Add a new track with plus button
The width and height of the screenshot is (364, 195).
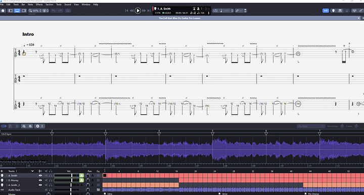point(2,171)
